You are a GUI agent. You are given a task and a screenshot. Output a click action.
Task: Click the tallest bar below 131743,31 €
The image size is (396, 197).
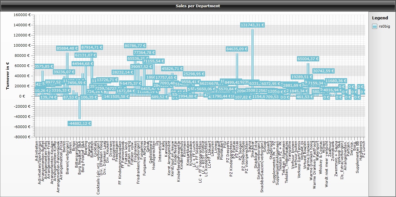(x=252, y=63)
